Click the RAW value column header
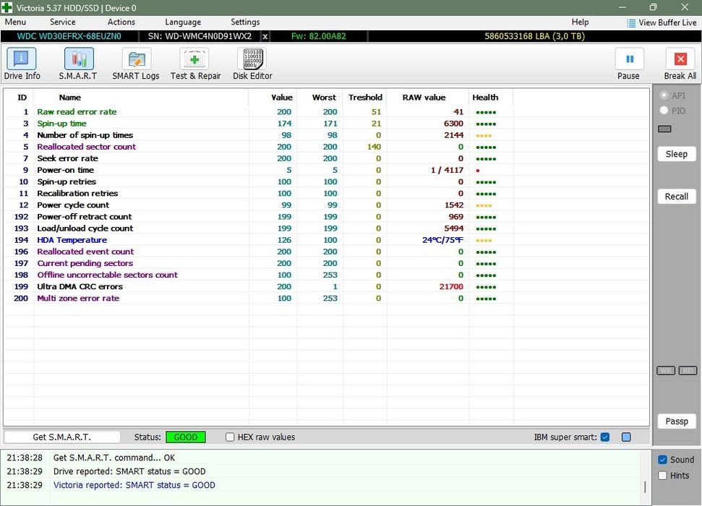Image resolution: width=702 pixels, height=506 pixels. click(x=424, y=97)
